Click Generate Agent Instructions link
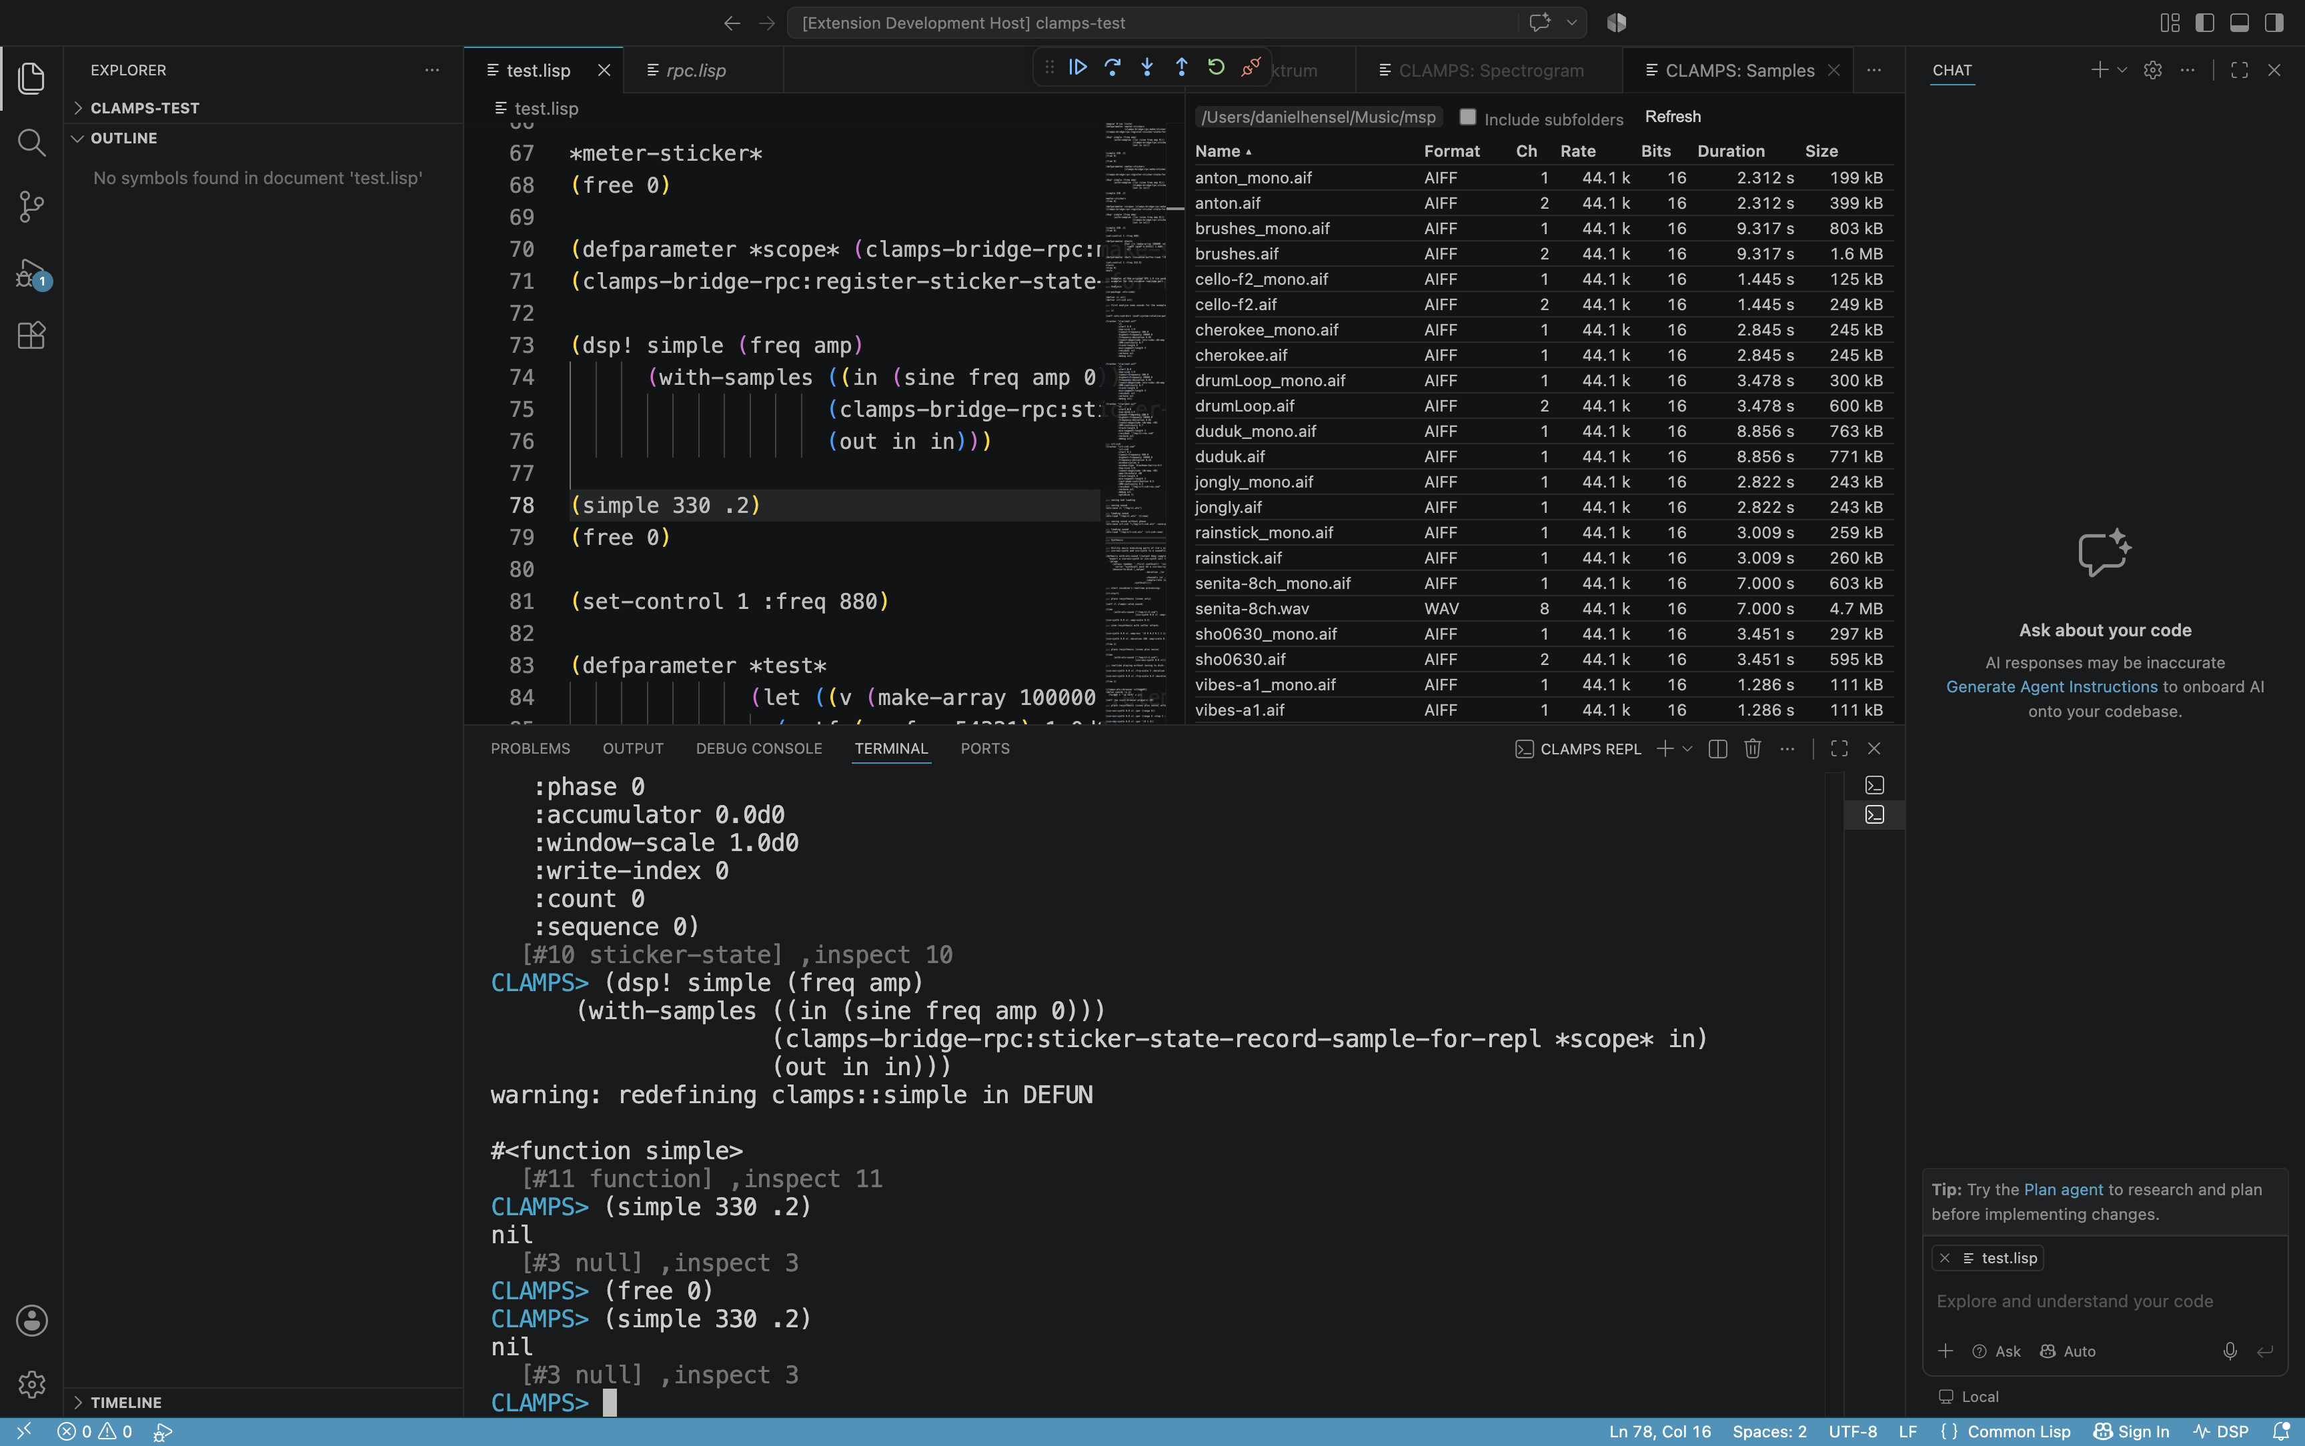 click(x=2052, y=687)
